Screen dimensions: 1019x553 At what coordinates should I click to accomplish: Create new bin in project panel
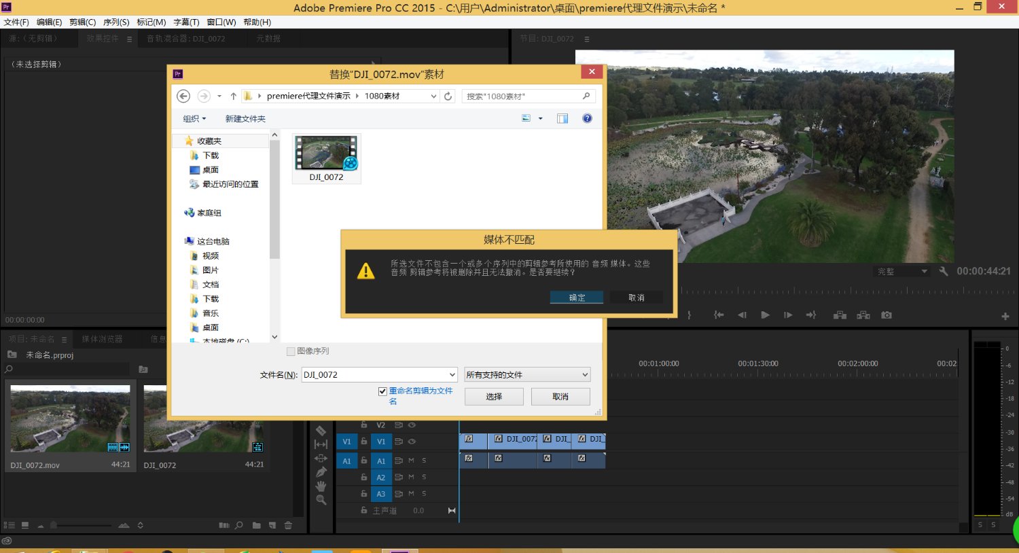click(x=256, y=525)
